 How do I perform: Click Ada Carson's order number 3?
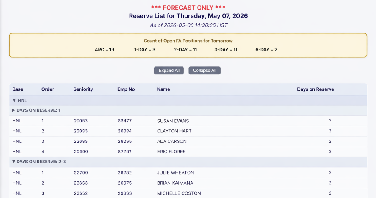43,142
